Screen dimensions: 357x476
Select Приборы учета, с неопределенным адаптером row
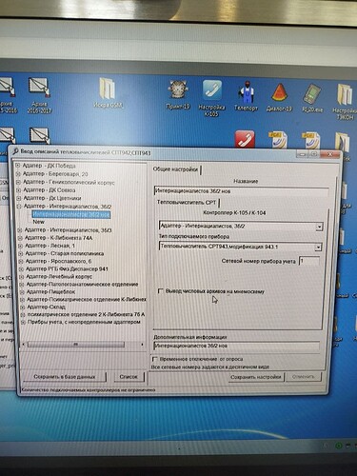point(84,322)
